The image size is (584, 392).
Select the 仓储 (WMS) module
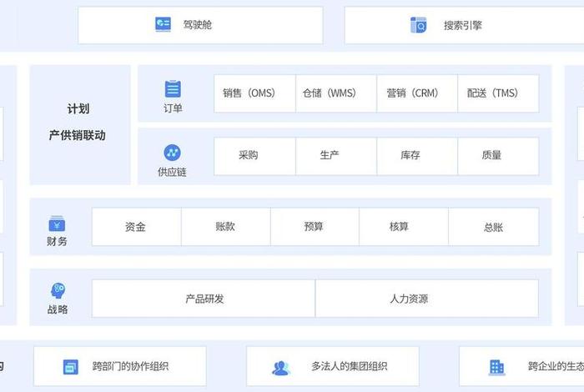[x=335, y=93]
